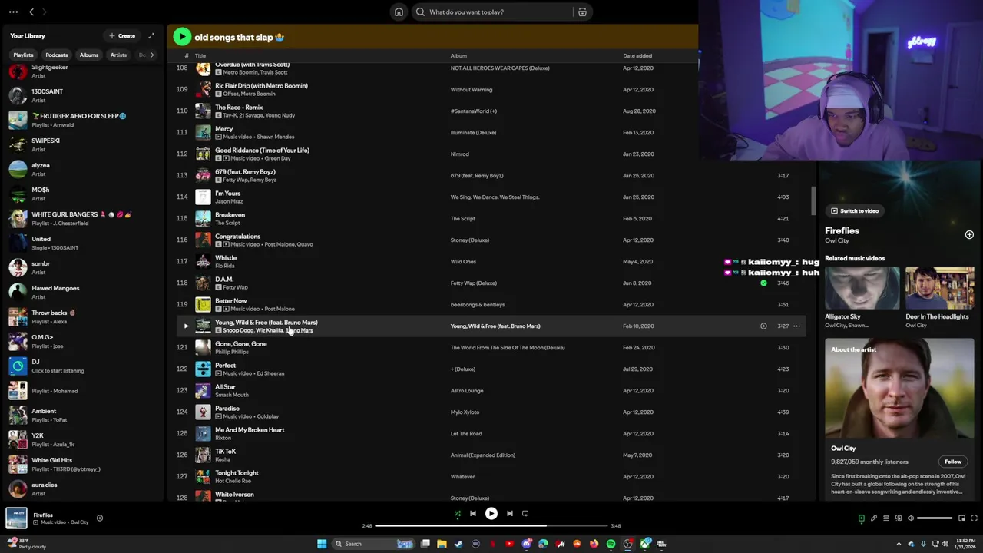Open the miniplayer
This screenshot has height=553, width=983.
[962, 518]
